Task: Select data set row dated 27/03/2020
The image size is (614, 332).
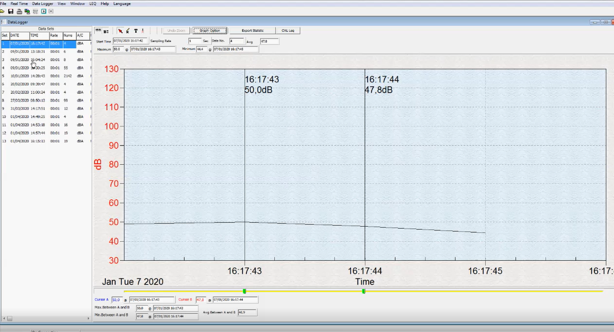Action: tap(42, 100)
